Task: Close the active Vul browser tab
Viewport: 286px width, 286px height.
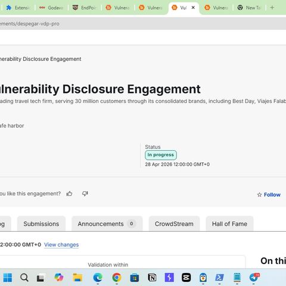Action: click(193, 8)
